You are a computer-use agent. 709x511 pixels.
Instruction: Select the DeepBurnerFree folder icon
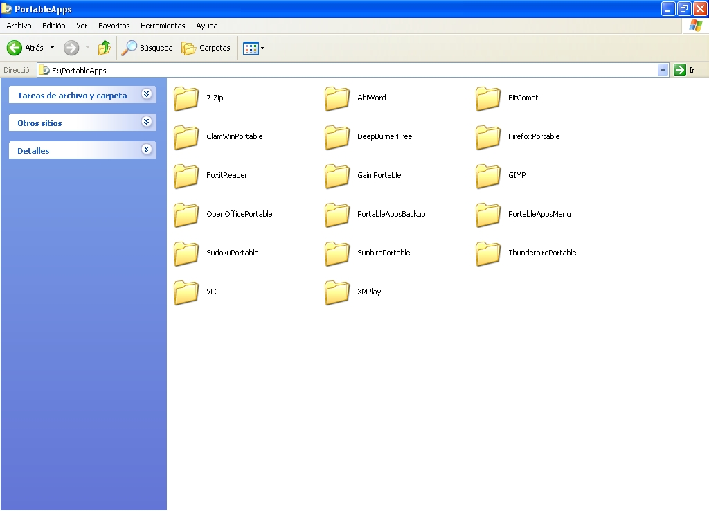pyautogui.click(x=337, y=138)
